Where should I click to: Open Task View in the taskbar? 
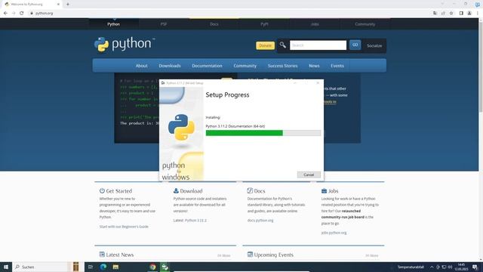91,267
